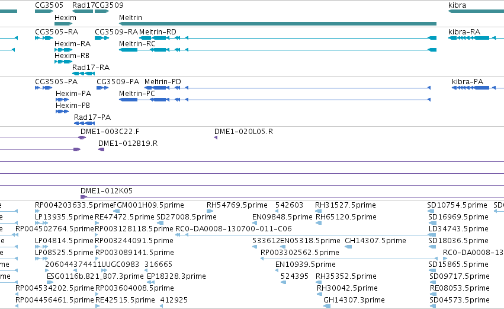This screenshot has width=504, height=309.
Task: Select DME1-012B19.R feature glyph
Action: coord(101,149)
